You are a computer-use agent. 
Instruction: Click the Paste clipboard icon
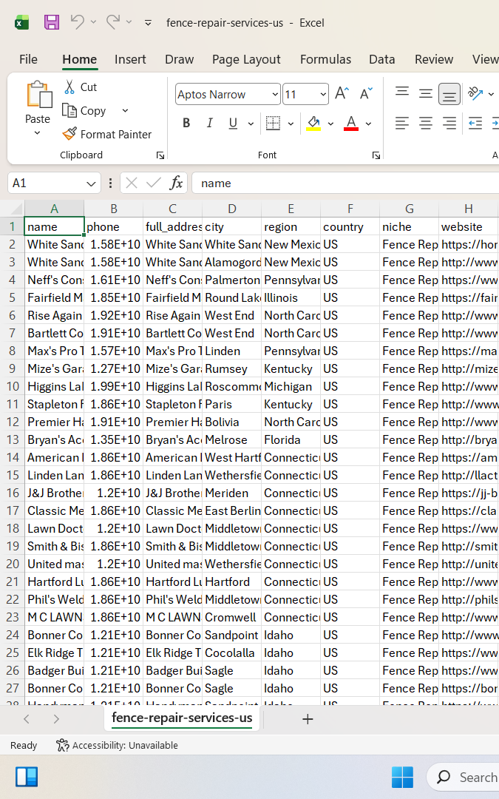[38, 95]
